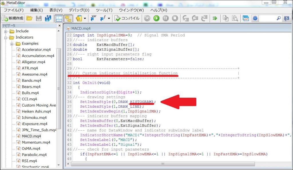Click the コンパイル compile button
This screenshot has height=170, width=293.
[x=127, y=18]
